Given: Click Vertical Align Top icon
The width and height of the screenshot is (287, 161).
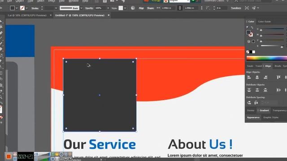Looking at the screenshot, I should pos(278,77).
